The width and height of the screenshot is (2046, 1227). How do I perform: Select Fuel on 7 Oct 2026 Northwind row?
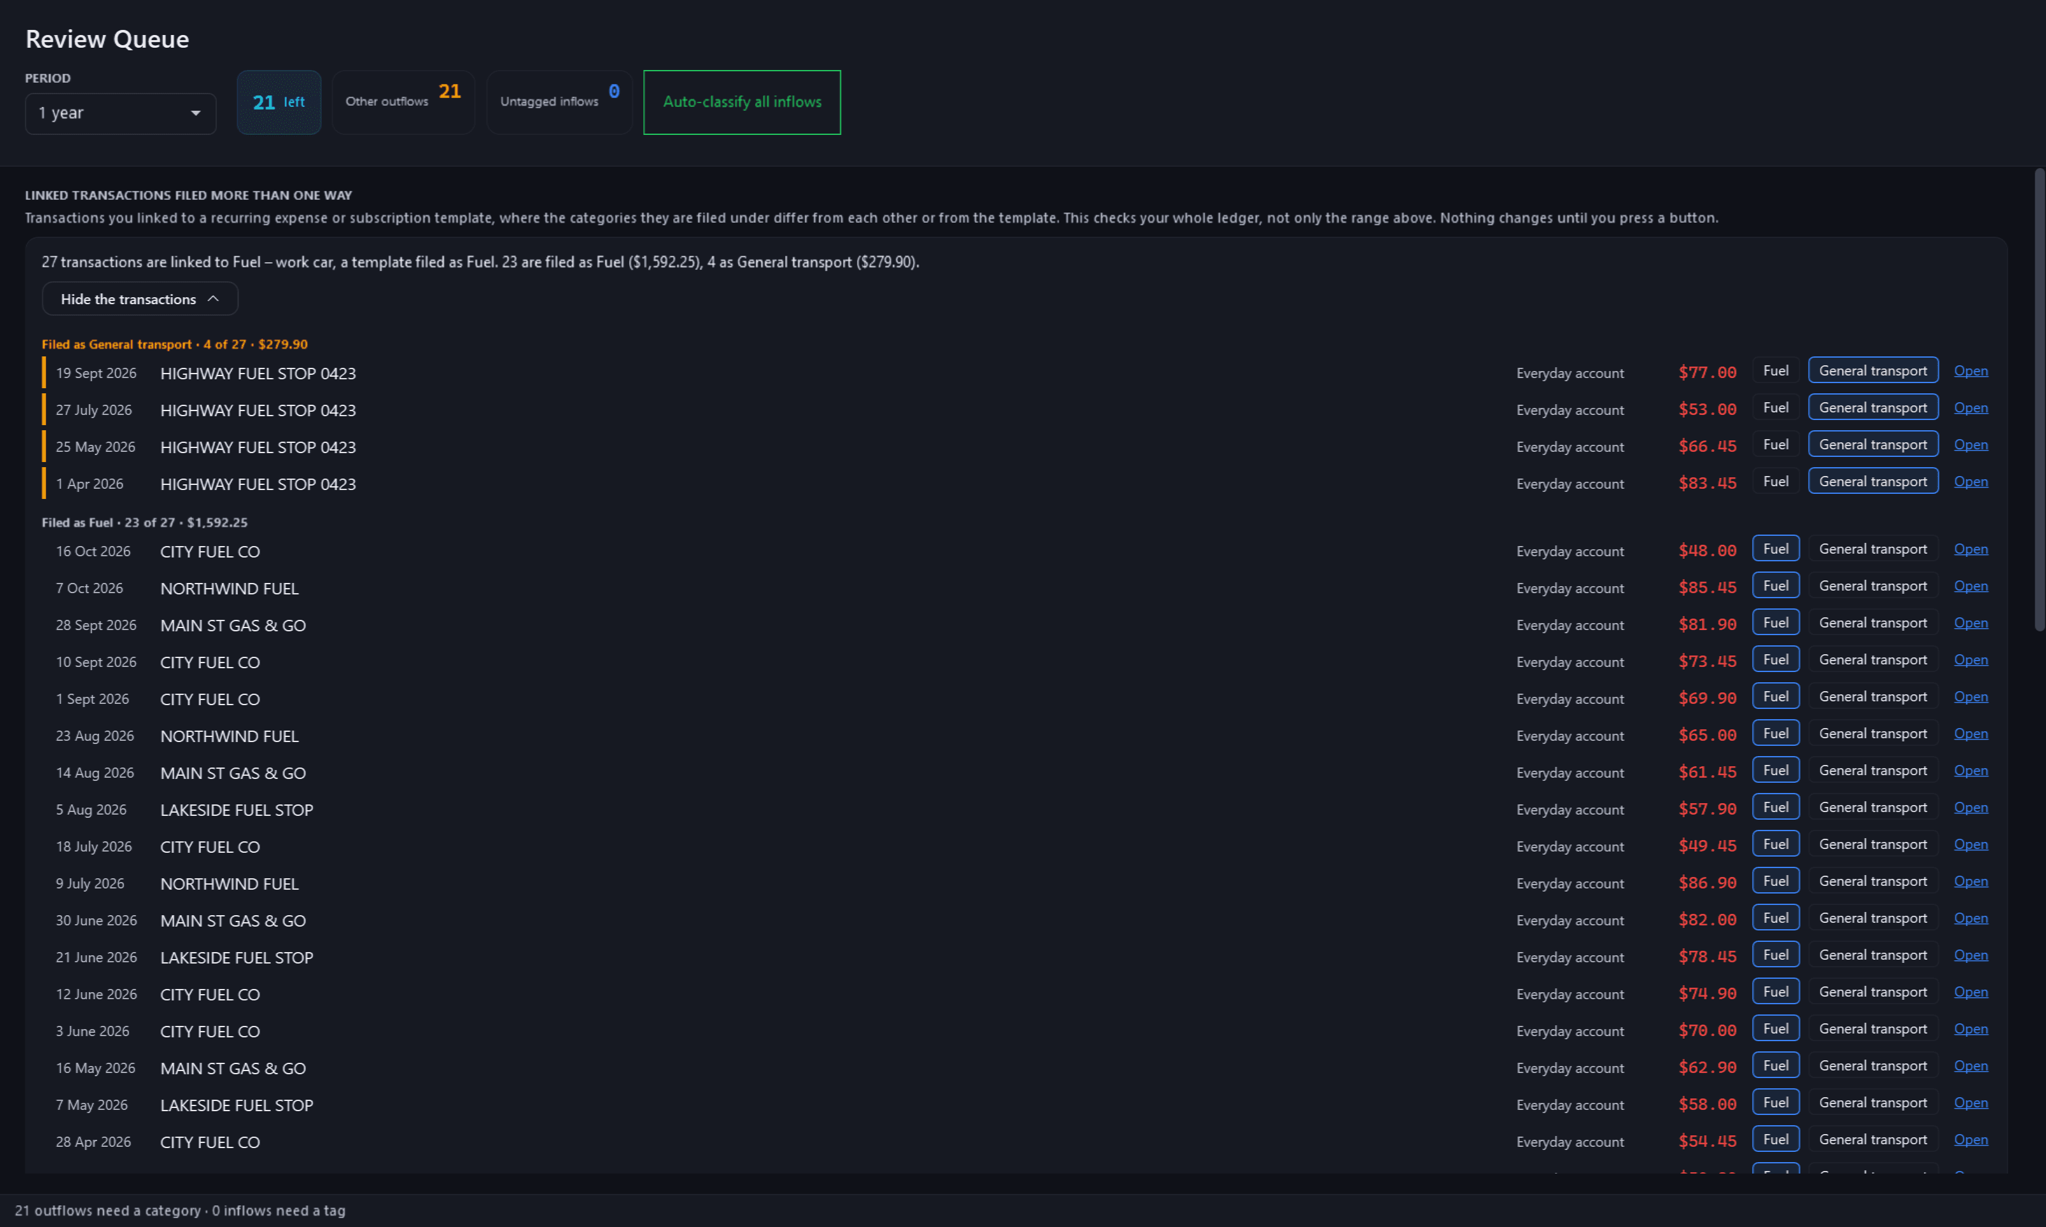click(1775, 586)
